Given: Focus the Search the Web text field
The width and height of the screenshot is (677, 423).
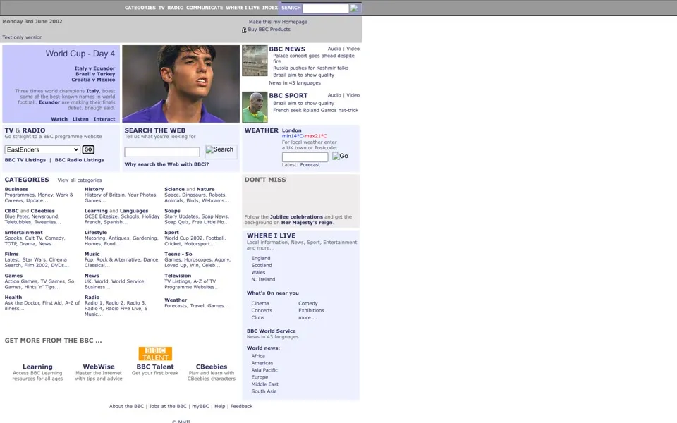Looking at the screenshot, I should point(162,152).
